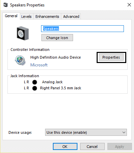
Task: Select the General tab
Action: point(11,16)
